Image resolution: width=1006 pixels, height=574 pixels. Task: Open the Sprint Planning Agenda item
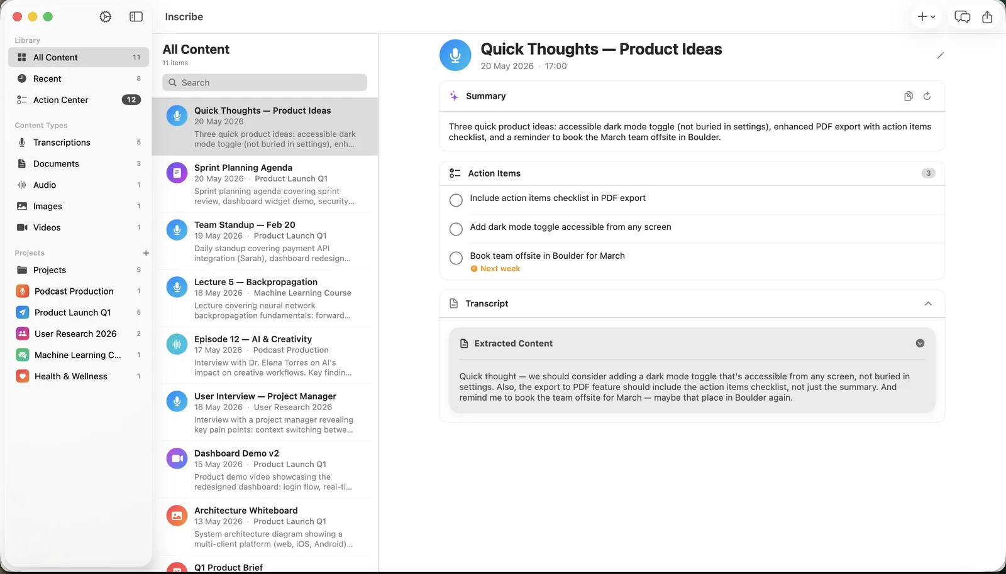[265, 184]
